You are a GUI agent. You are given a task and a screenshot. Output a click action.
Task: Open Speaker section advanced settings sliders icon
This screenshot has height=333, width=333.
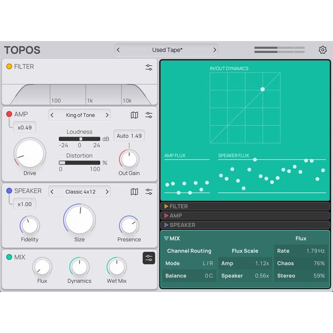click(149, 191)
